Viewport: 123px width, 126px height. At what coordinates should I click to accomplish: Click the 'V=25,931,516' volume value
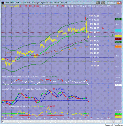tap(89, 6)
